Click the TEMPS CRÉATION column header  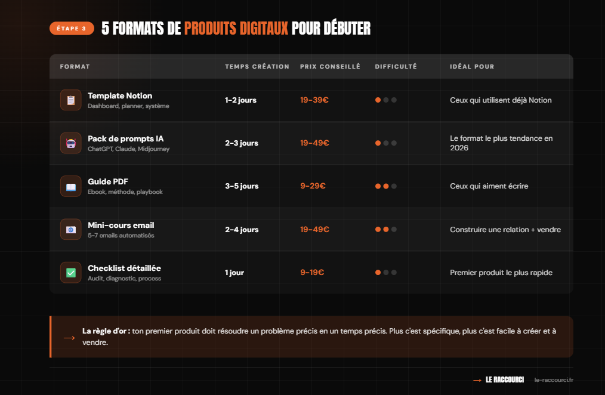pyautogui.click(x=257, y=67)
